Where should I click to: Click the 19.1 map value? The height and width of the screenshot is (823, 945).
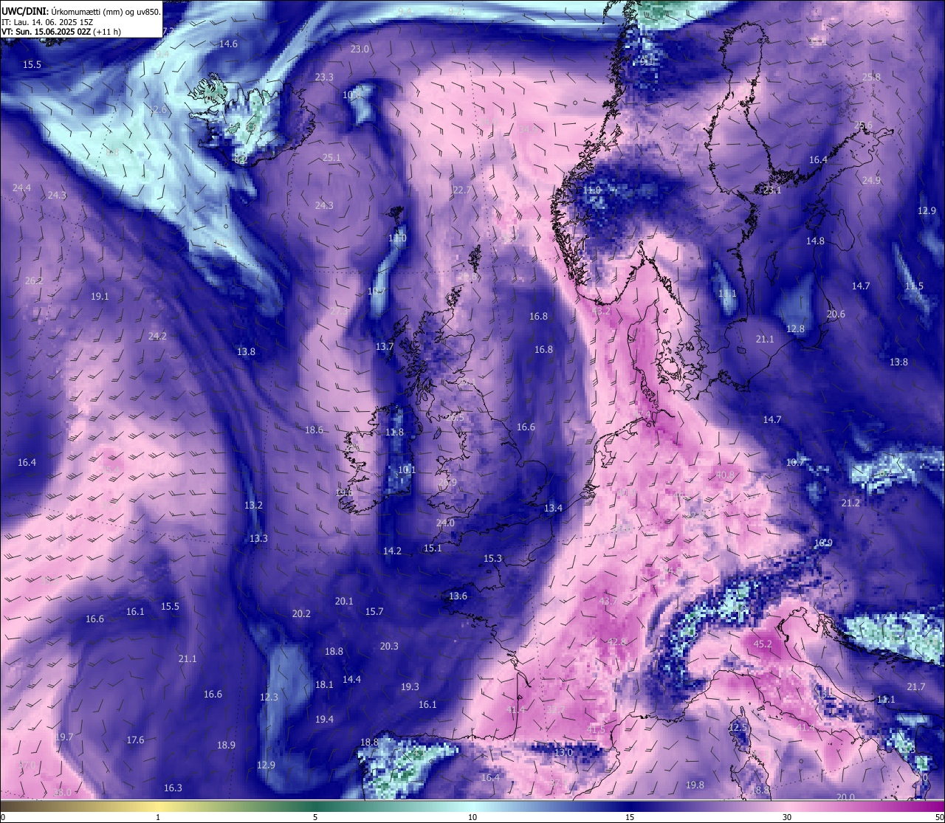tap(100, 297)
